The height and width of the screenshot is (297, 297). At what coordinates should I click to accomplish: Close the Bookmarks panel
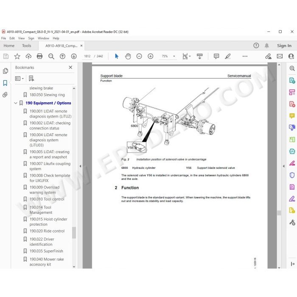coord(70,67)
